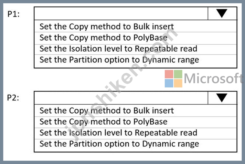Choose PolyBase copy method for P2

(x=135, y=122)
